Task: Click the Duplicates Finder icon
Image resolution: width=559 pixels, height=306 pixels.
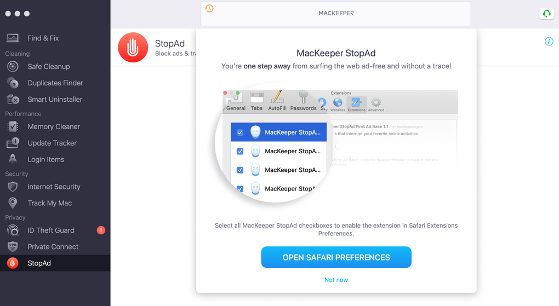Action: pyautogui.click(x=13, y=83)
